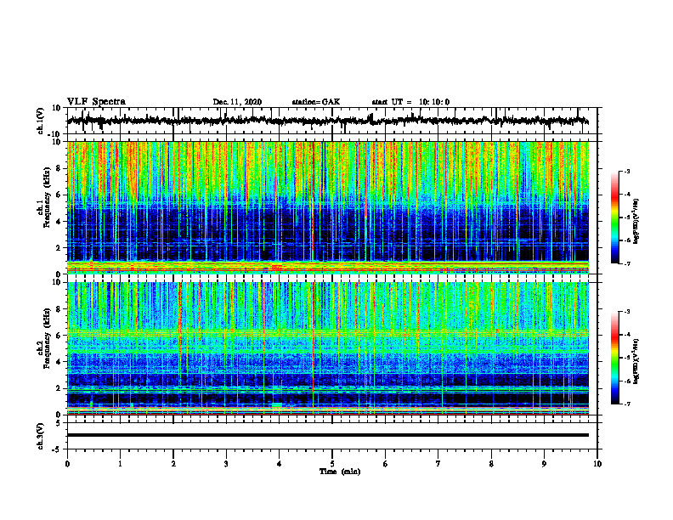
Task: Click the ch.2 spectrogram "2" kHz tick label
Action: click(x=59, y=388)
